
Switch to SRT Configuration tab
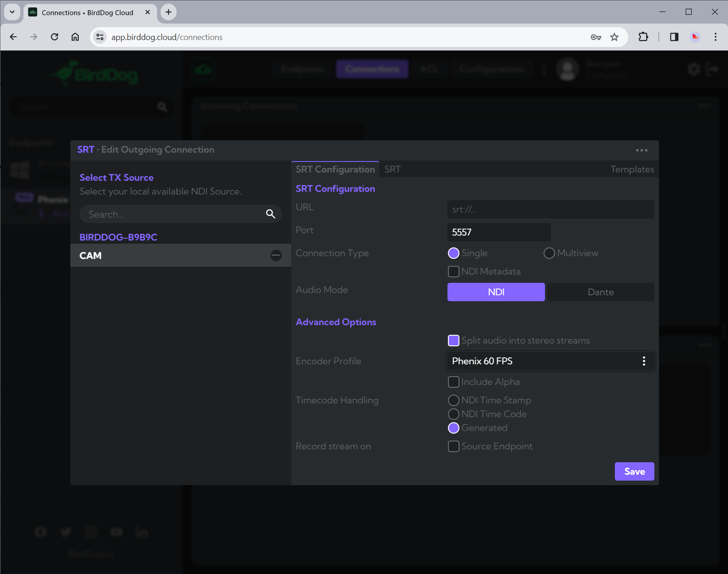(335, 169)
